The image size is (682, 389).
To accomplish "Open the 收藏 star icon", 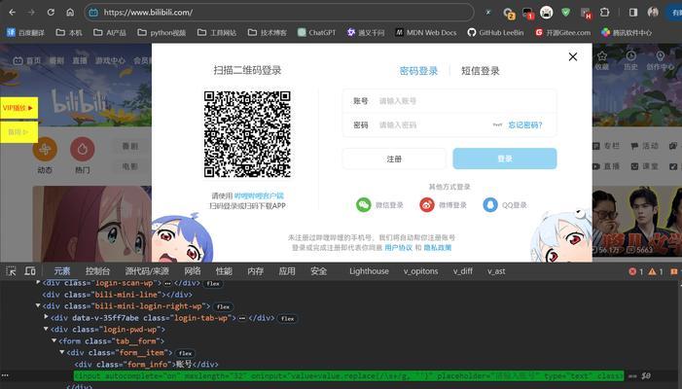I will point(602,56).
